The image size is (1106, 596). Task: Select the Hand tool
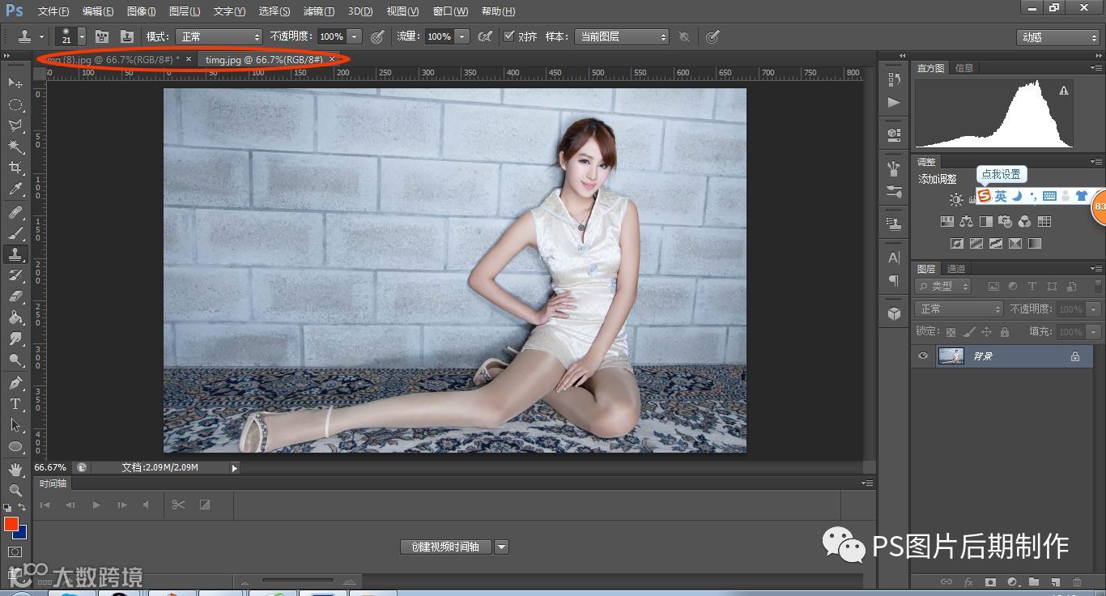[15, 469]
